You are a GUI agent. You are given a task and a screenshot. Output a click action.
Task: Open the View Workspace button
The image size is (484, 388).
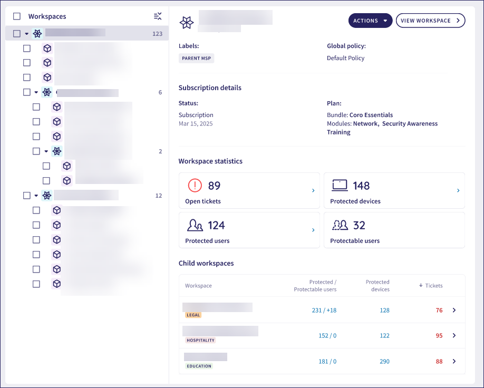(x=430, y=21)
